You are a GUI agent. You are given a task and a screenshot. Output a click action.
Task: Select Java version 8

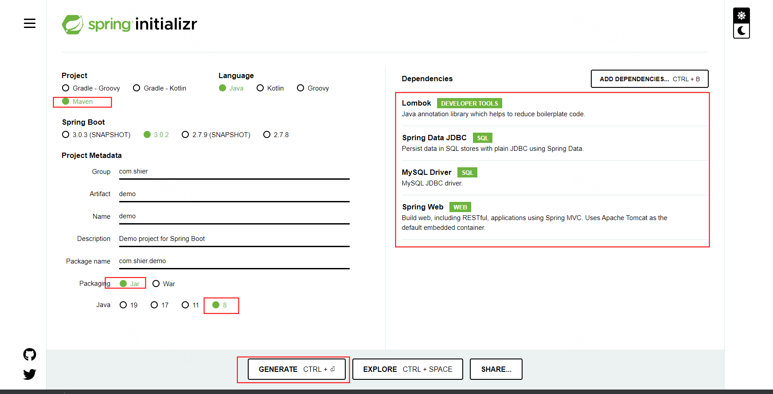[220, 305]
